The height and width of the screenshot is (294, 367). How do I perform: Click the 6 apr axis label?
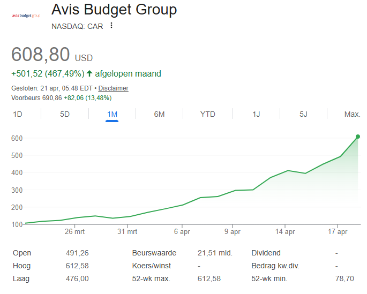click(x=182, y=231)
